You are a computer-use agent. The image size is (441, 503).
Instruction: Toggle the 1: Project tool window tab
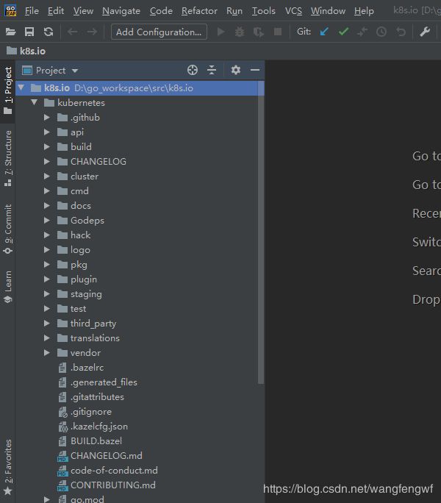click(x=7, y=91)
